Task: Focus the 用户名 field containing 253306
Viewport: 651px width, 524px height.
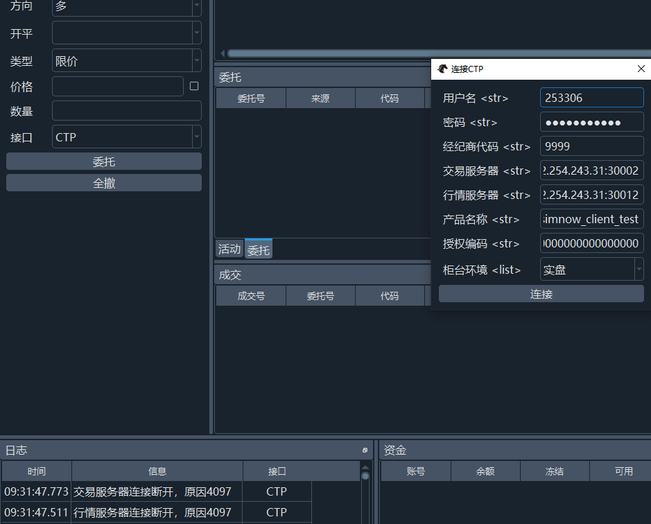Action: 591,98
